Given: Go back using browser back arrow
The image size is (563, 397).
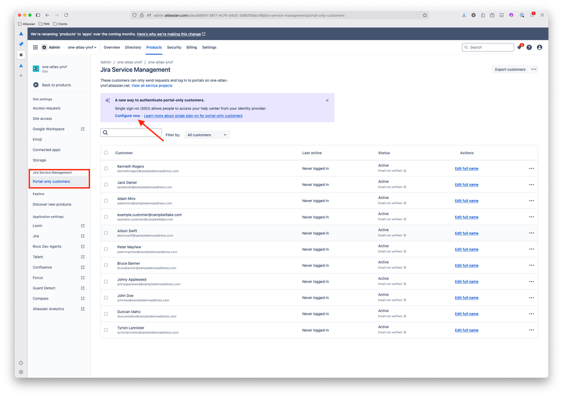Looking at the screenshot, I should point(47,15).
